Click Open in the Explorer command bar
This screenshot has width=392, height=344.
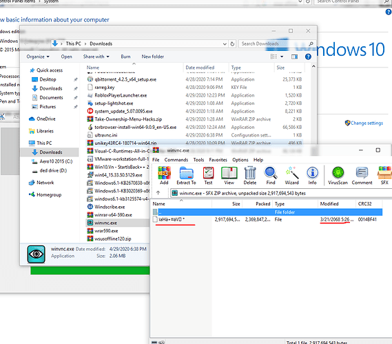67,57
